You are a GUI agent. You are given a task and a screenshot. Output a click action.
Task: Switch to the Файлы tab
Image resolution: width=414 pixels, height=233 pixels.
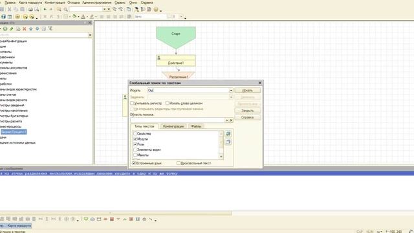(196, 126)
